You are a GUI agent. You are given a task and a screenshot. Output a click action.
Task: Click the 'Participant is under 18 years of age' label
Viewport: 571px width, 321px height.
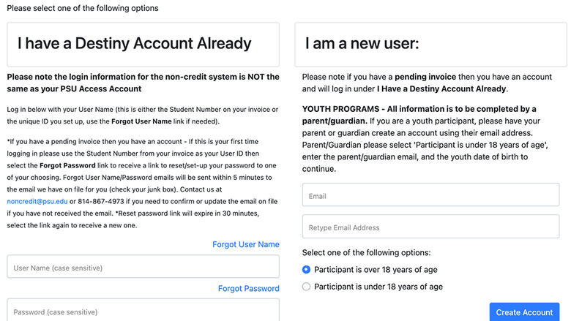[378, 287]
